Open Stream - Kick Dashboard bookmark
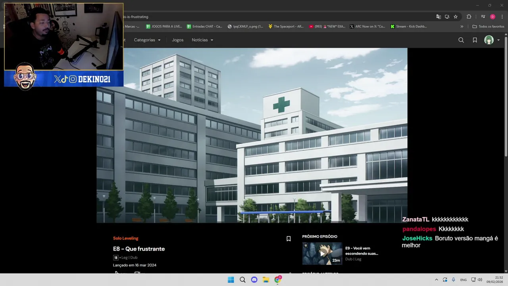 (x=409, y=27)
